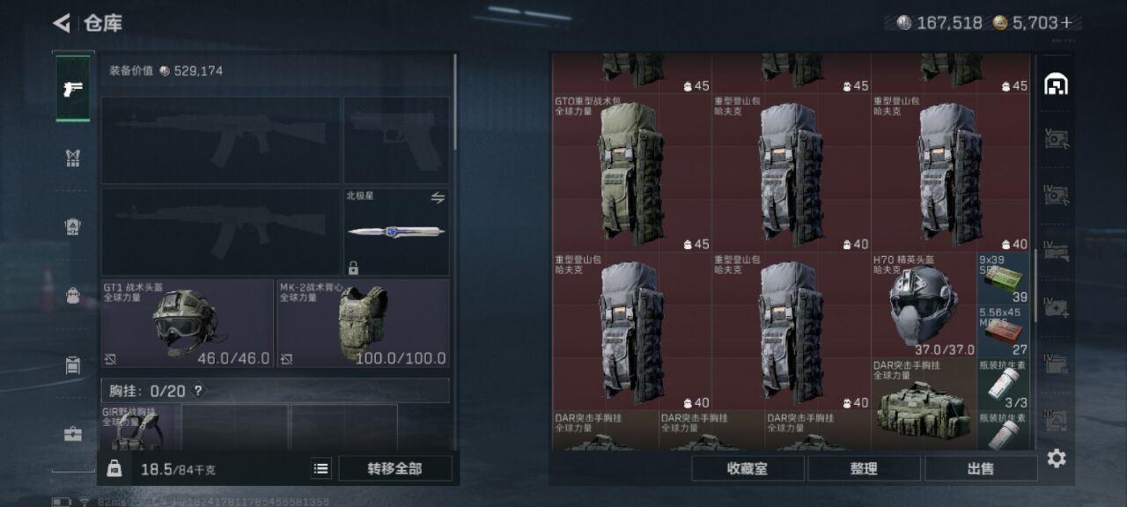Image resolution: width=1127 pixels, height=507 pixels.
Task: Open the warehouse settings gear icon
Action: point(1057,459)
